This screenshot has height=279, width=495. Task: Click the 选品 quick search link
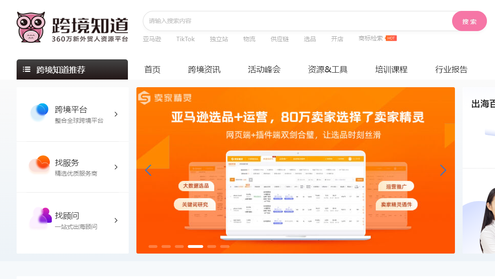pyautogui.click(x=310, y=39)
